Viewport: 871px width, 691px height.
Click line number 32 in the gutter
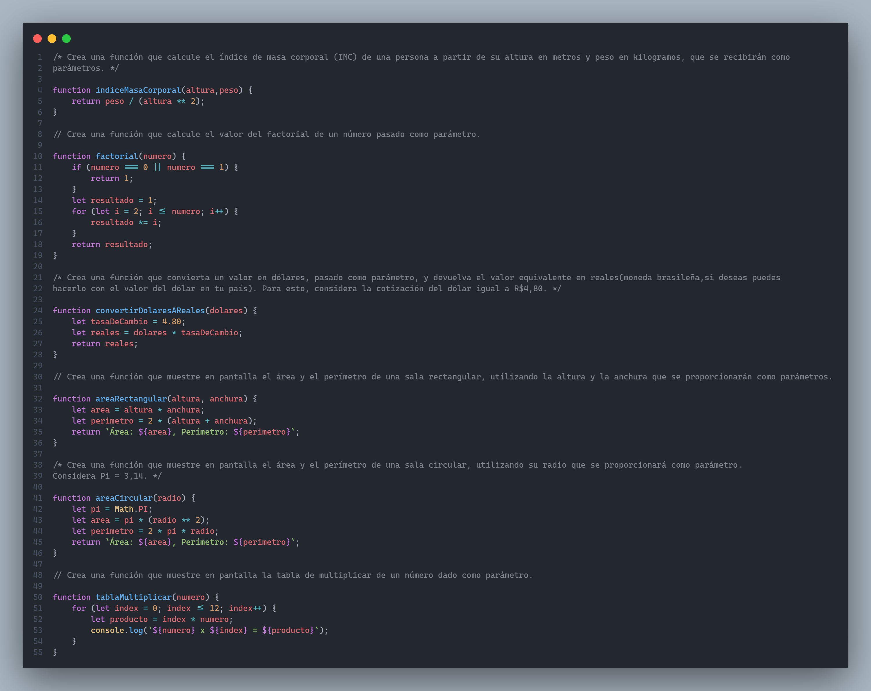click(38, 399)
